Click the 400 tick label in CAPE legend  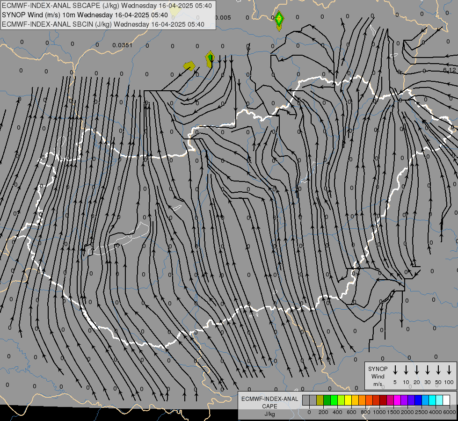click(x=337, y=412)
